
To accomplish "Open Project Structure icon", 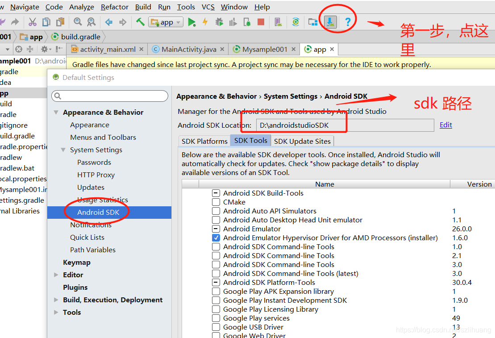I will pos(313,22).
